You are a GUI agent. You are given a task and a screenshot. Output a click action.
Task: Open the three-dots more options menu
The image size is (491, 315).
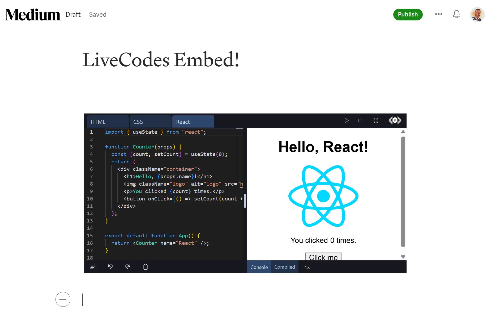(439, 14)
